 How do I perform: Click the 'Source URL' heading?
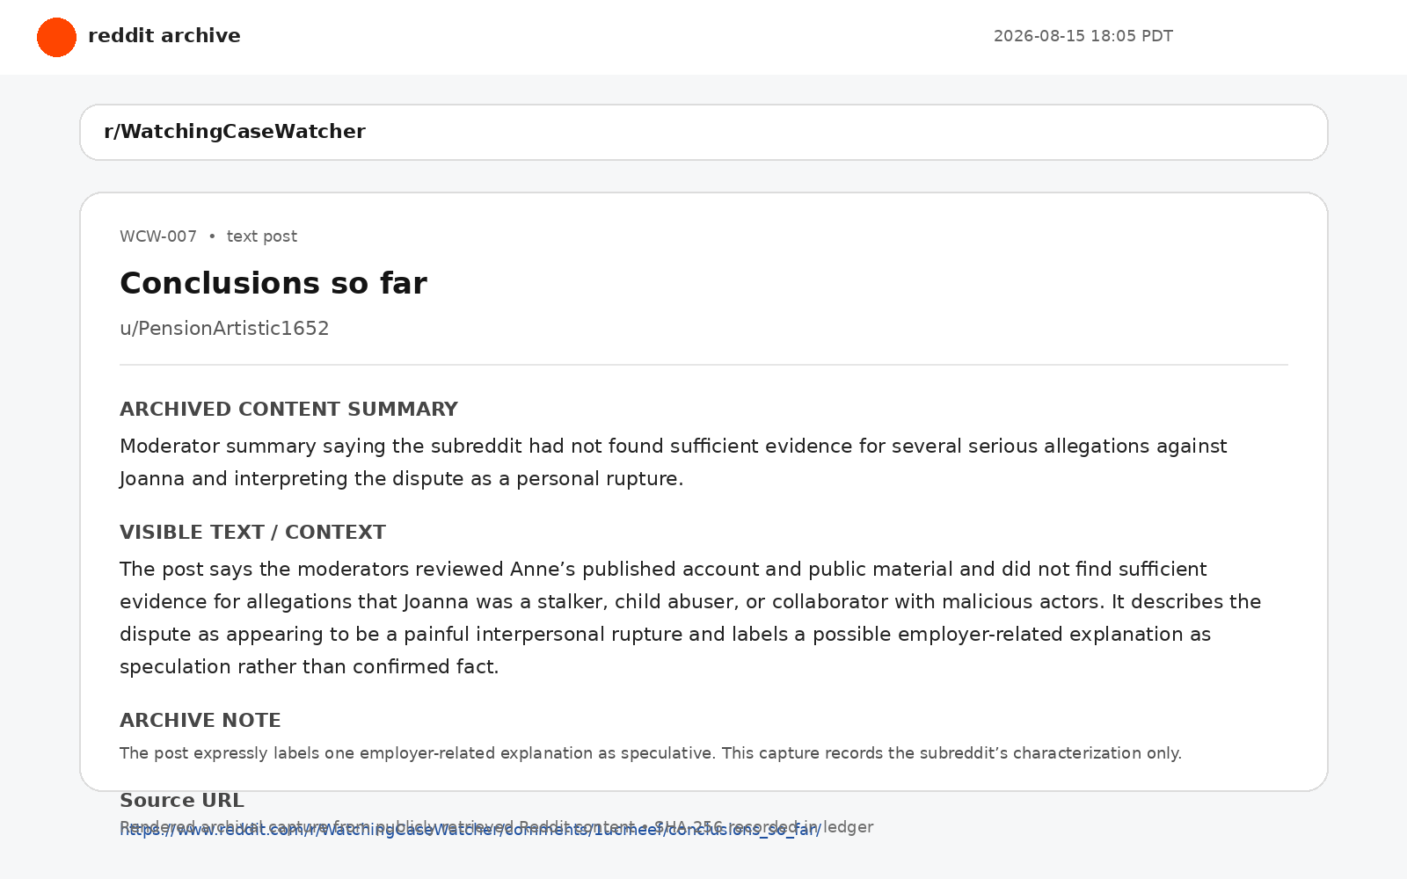tap(182, 801)
